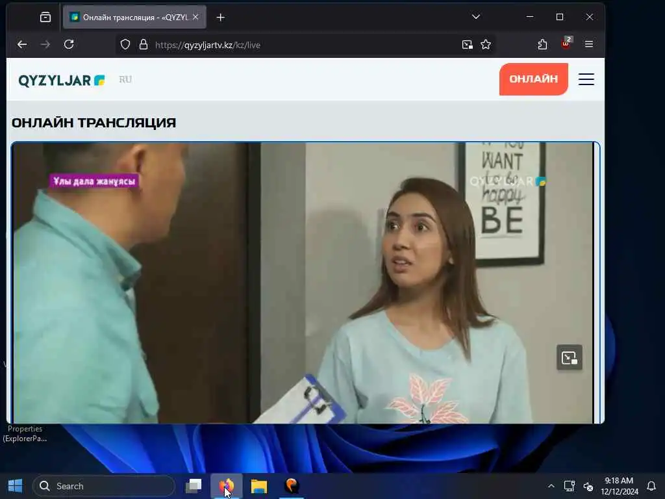Switch site language to RU
The image size is (665, 499).
point(125,79)
